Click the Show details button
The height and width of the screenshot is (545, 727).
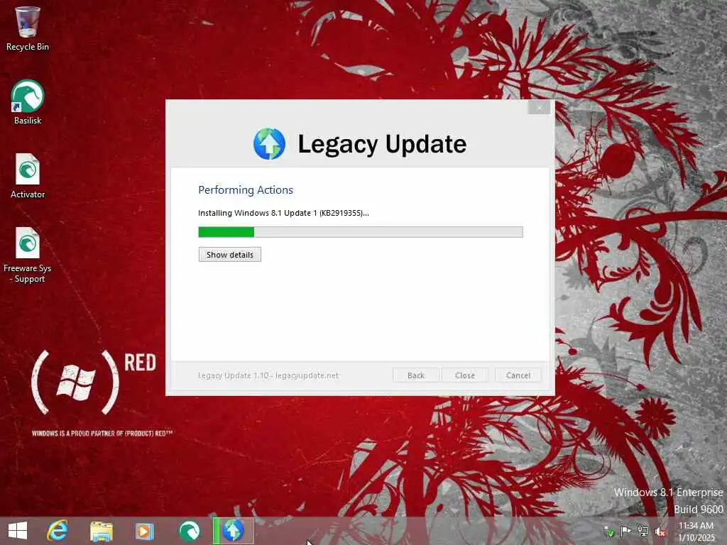[230, 255]
